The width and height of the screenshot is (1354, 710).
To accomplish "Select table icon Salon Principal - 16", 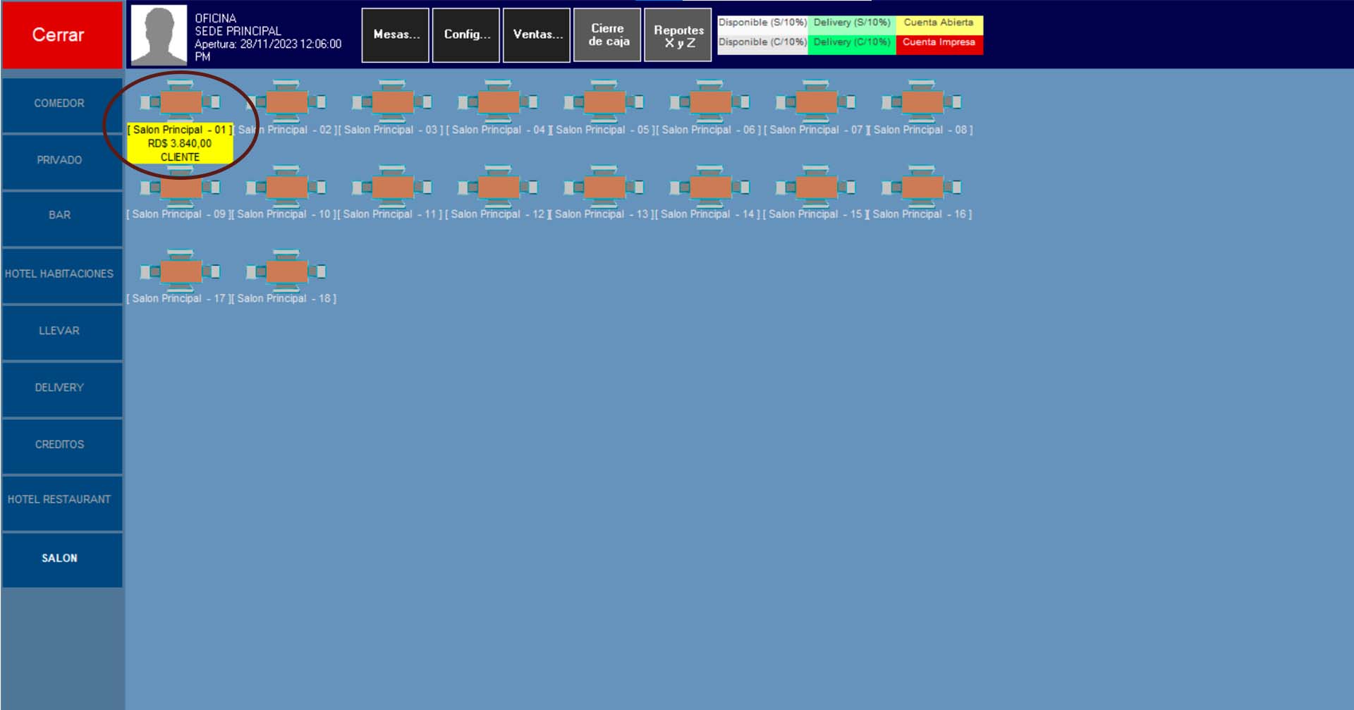I will (921, 187).
